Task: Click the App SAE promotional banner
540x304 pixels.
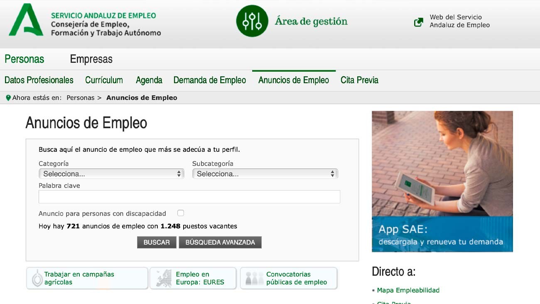Action: pyautogui.click(x=442, y=181)
